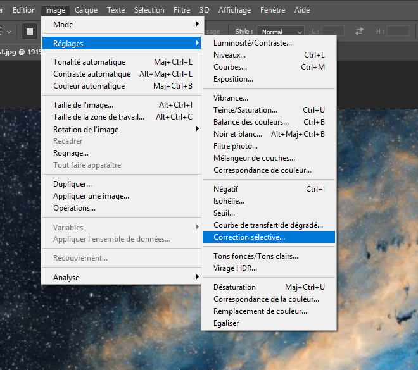
Task: Apply the Négatif adjustment
Action: point(269,189)
